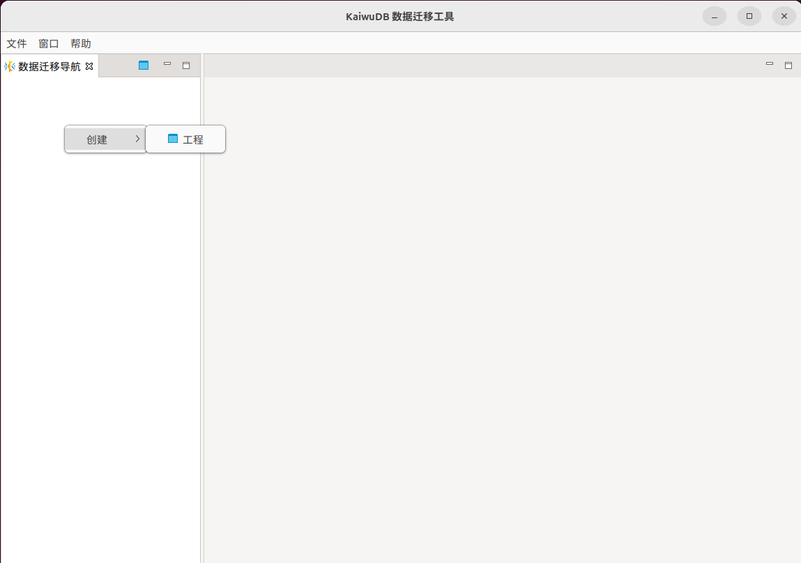The width and height of the screenshot is (801, 563).
Task: Maximize the right editor area
Action: click(x=788, y=65)
